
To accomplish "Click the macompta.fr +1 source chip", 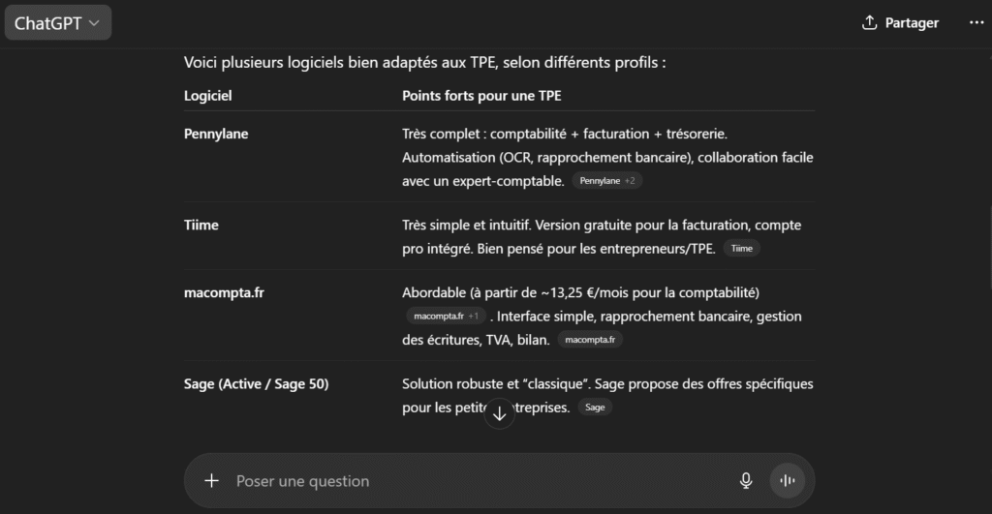I will (x=446, y=317).
